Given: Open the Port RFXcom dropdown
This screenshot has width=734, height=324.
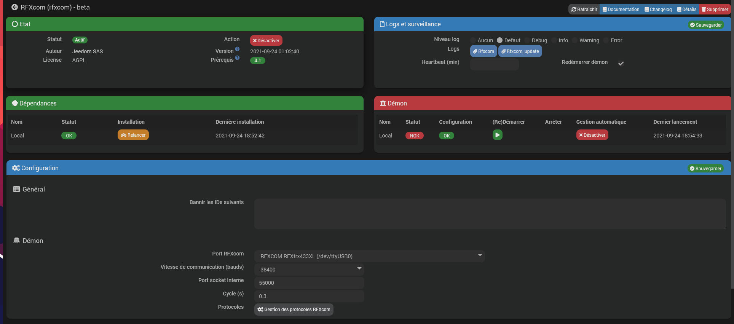Looking at the screenshot, I should [369, 256].
